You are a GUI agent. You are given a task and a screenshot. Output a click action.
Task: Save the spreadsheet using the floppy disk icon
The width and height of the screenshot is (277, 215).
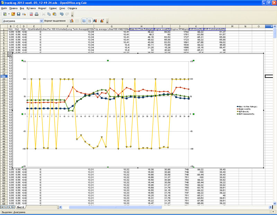[19, 14]
